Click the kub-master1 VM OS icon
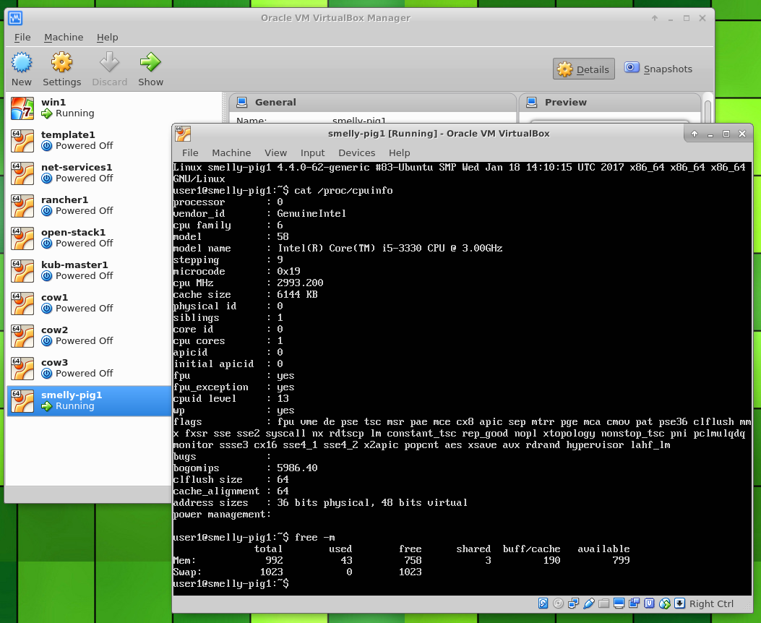This screenshot has width=761, height=623. pyautogui.click(x=22, y=271)
